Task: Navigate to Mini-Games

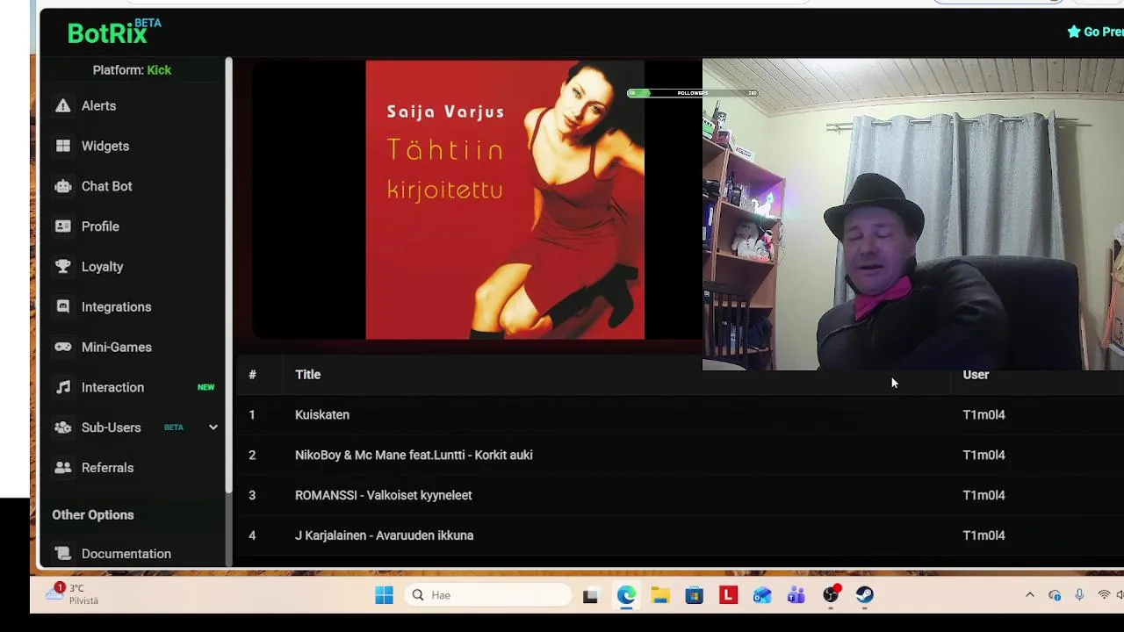Action: [x=117, y=348]
